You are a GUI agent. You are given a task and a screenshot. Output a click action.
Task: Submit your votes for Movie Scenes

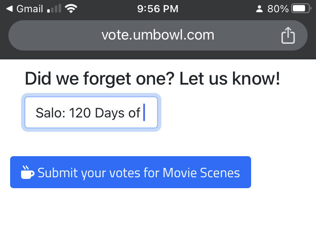(131, 172)
